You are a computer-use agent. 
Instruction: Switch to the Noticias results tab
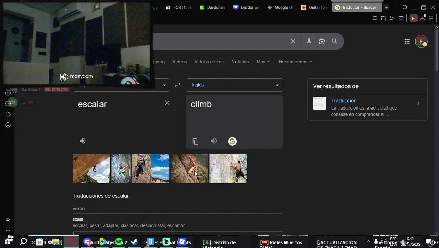(x=240, y=62)
